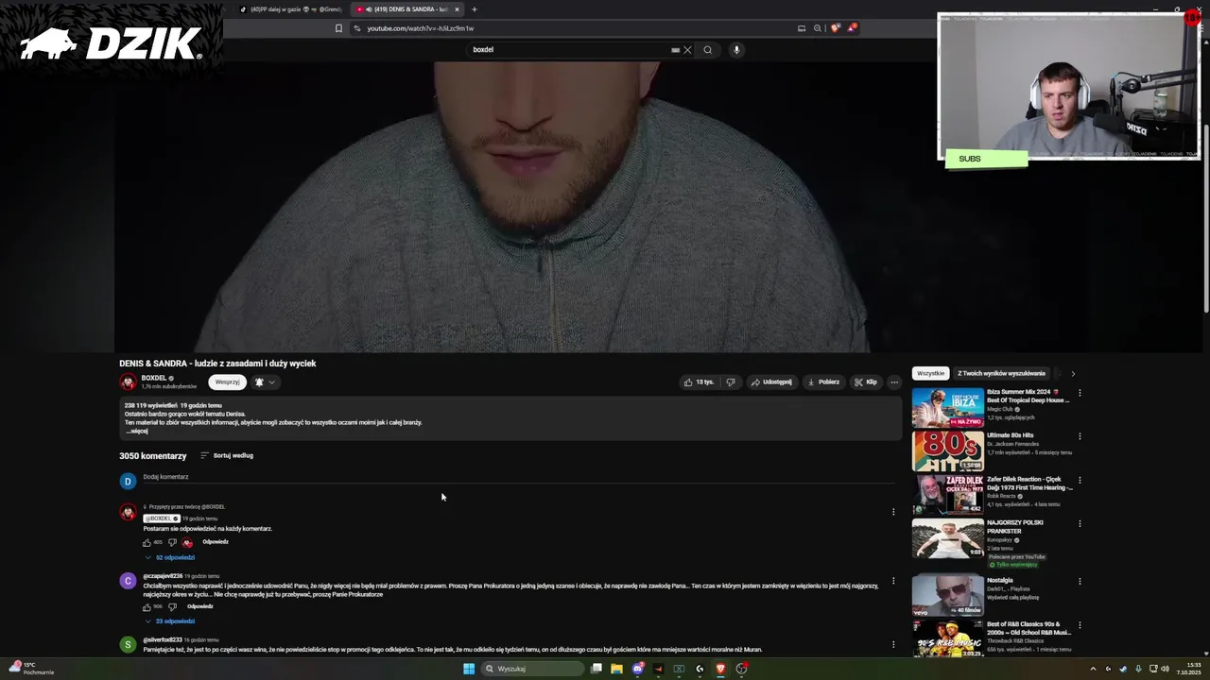Expand 23 odpowiedzi replies
This screenshot has width=1210, height=680.
170,621
